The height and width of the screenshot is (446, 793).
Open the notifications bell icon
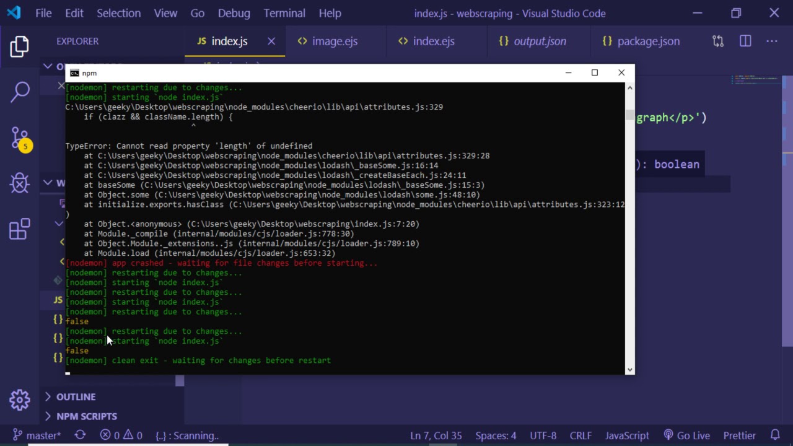click(x=775, y=435)
